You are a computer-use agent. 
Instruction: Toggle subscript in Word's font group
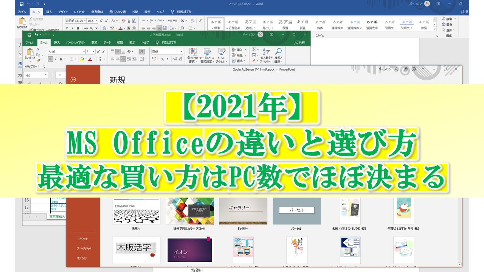pos(92,28)
